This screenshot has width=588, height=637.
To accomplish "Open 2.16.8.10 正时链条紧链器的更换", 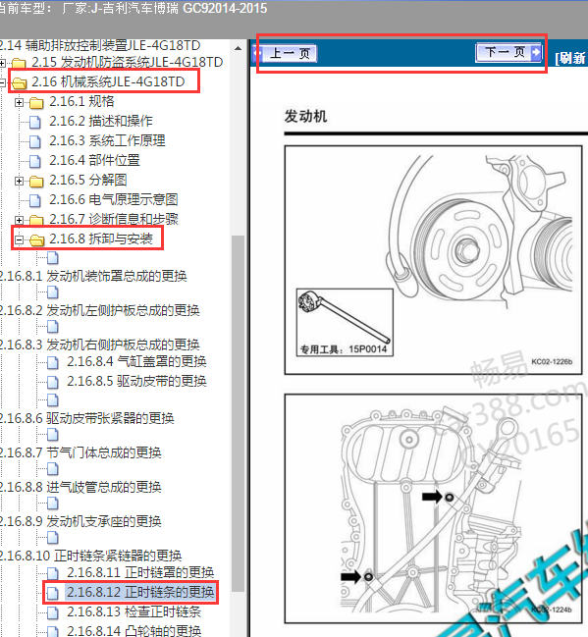I will click(90, 556).
